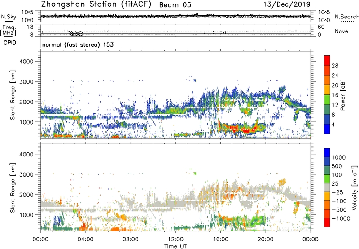
Task: Click the solid line sample under N.Sky
Action: coord(9,22)
